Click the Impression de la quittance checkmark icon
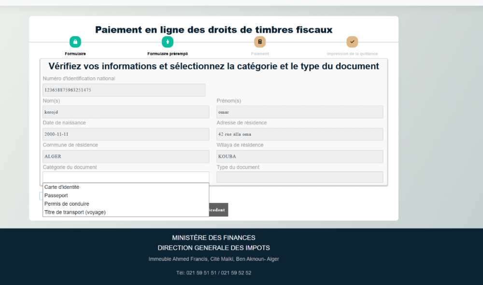Image resolution: width=483 pixels, height=285 pixels. coord(352,42)
